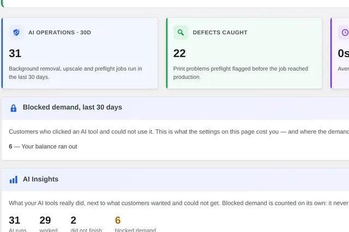Click the 0s value in purple card
The image size is (349, 232).
click(343, 53)
